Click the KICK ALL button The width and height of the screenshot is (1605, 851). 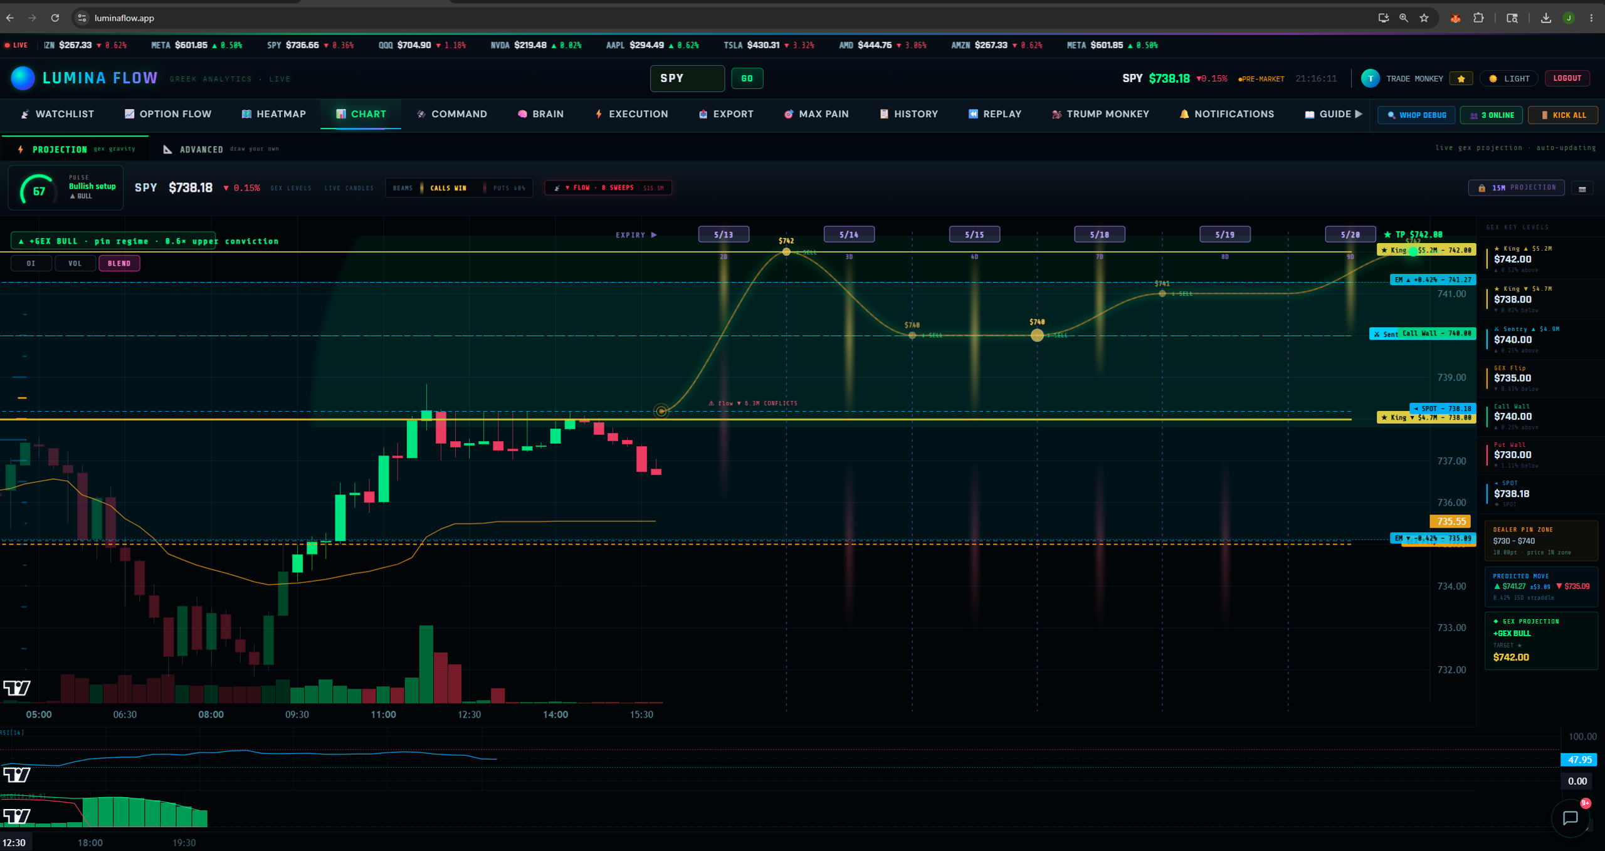pyautogui.click(x=1562, y=115)
